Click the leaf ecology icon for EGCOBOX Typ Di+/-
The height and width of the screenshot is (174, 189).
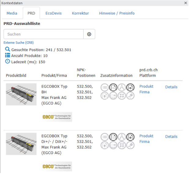[x=130, y=145]
